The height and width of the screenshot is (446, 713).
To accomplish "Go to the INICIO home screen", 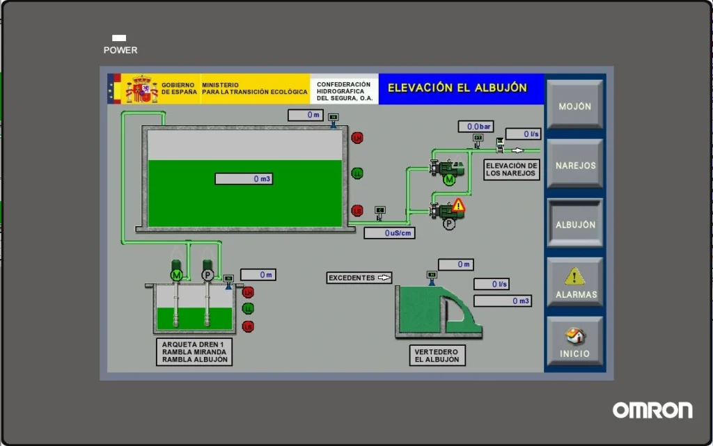I will (575, 342).
